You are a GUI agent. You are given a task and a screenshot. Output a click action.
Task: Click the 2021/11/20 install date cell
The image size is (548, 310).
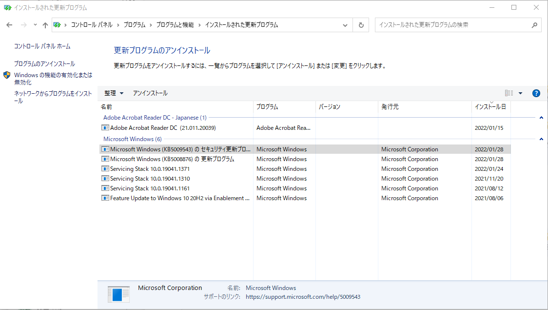click(489, 179)
